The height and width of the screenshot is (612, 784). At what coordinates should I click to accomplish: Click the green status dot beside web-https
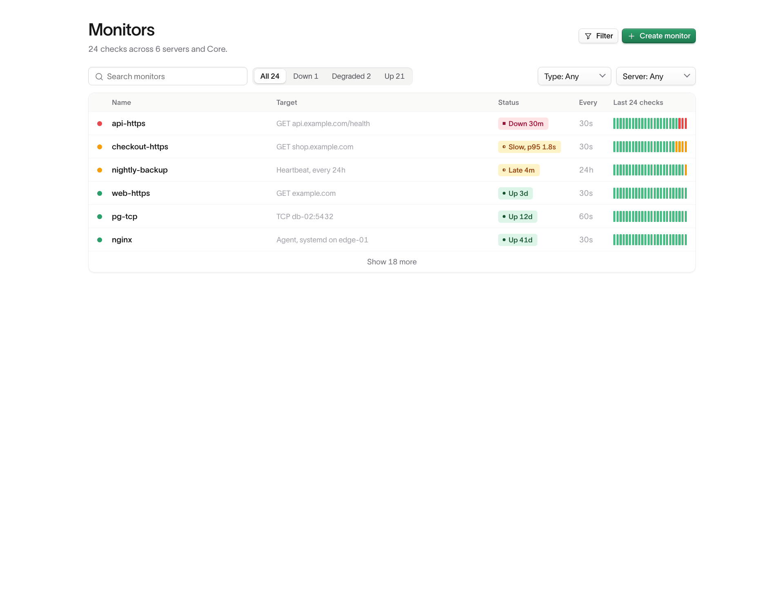click(x=100, y=193)
